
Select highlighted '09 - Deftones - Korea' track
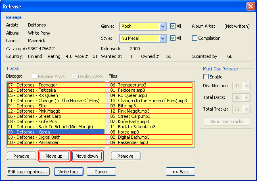click(56, 132)
